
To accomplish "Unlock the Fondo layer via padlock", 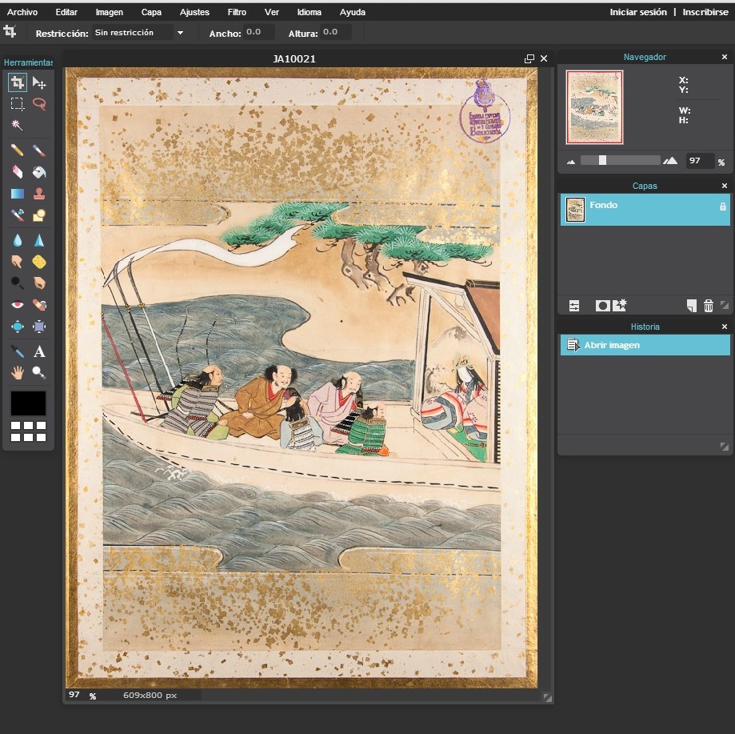I will click(x=722, y=207).
